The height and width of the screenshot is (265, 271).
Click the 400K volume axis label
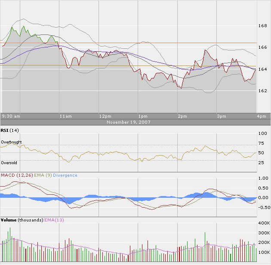(x=264, y=223)
